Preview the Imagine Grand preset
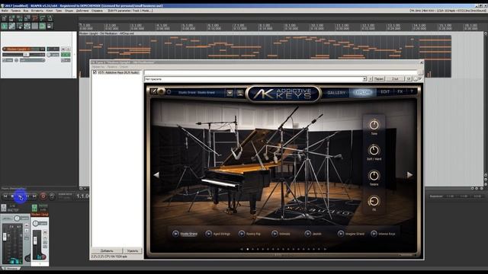 coord(341,234)
